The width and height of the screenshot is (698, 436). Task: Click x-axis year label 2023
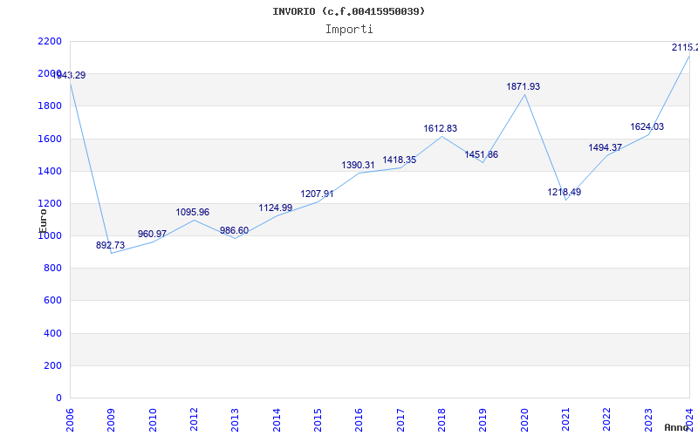pos(648,420)
